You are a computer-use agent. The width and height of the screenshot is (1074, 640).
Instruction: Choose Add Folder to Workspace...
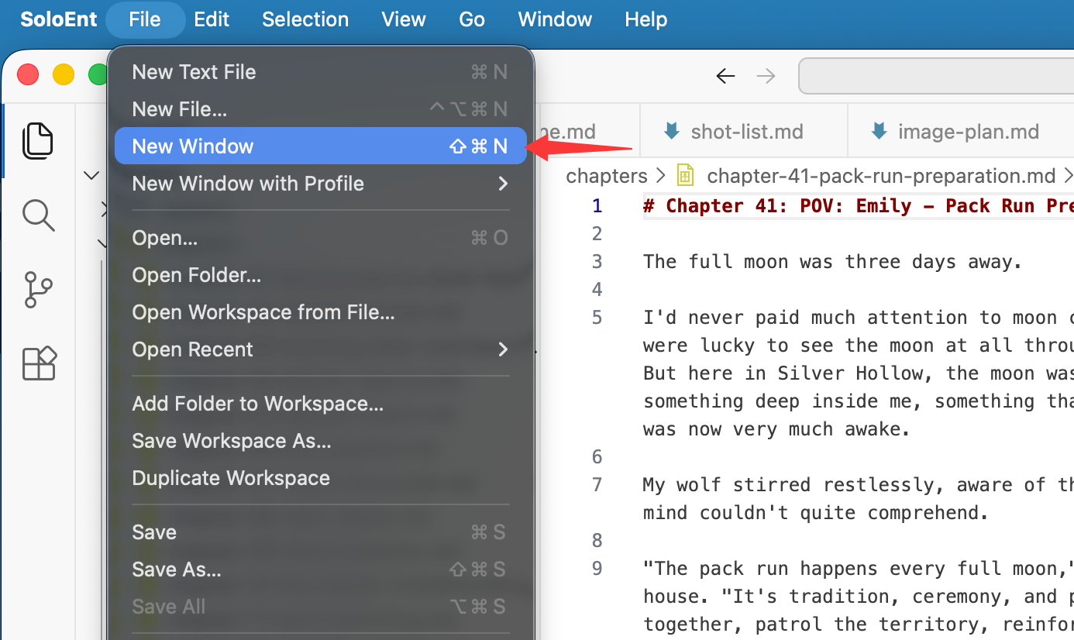(x=321, y=404)
